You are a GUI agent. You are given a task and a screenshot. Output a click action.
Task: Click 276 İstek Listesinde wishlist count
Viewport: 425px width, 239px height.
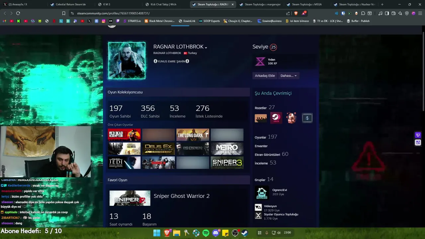click(x=209, y=112)
